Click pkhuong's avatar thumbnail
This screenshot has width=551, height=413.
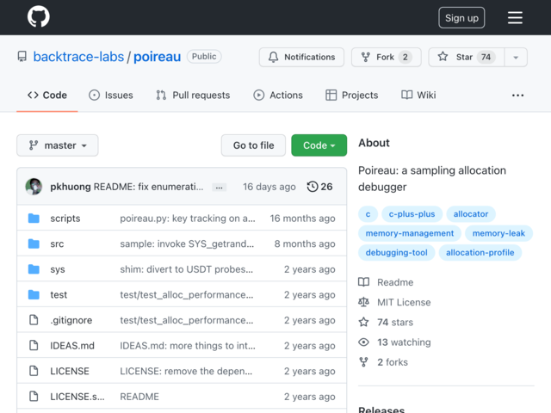coord(34,187)
